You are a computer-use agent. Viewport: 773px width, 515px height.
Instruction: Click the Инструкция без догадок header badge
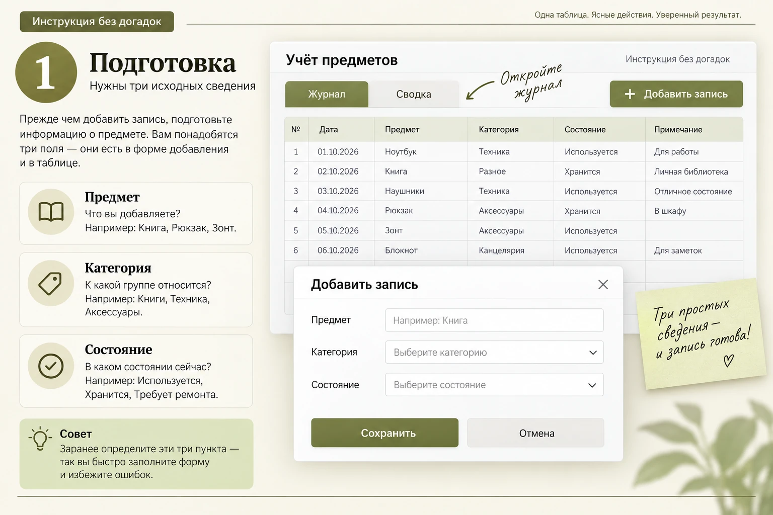click(x=97, y=22)
